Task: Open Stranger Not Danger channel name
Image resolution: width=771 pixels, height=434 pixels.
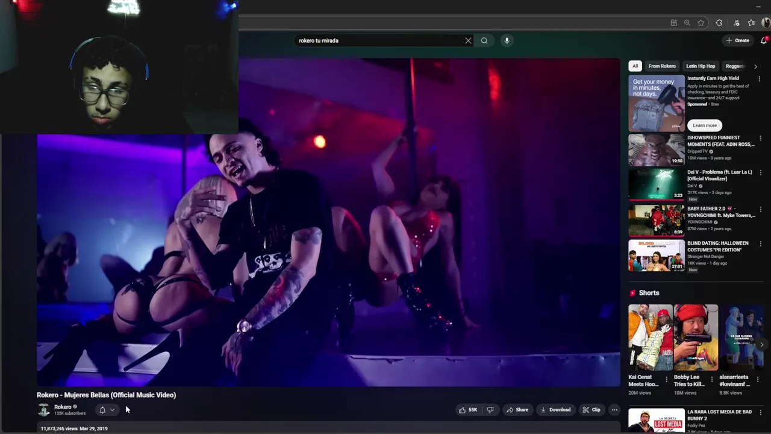Action: tap(707, 257)
